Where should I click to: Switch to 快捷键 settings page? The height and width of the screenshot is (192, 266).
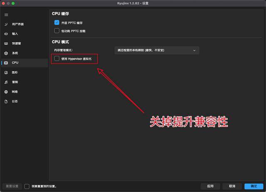[25, 44]
